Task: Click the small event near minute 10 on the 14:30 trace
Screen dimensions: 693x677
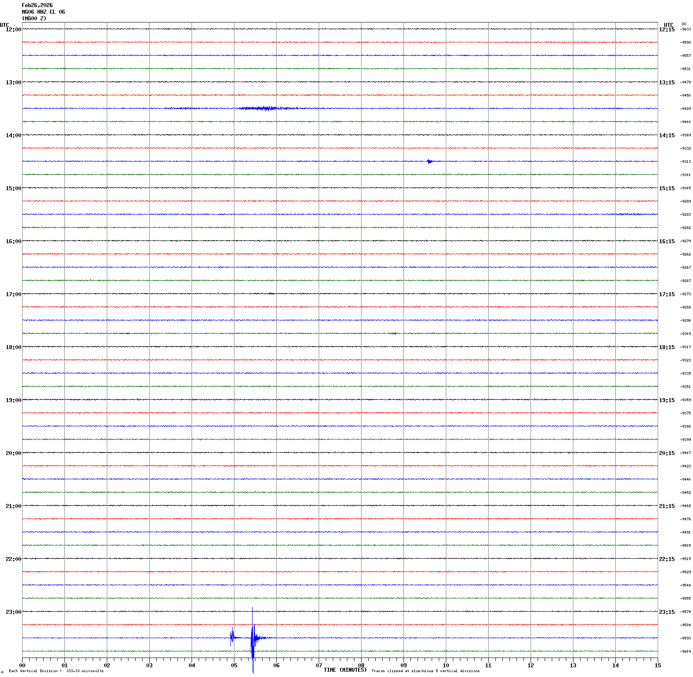Action: coord(429,162)
